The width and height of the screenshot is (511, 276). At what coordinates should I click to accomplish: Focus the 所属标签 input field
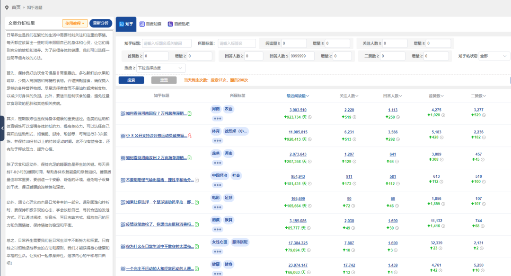[x=237, y=43]
